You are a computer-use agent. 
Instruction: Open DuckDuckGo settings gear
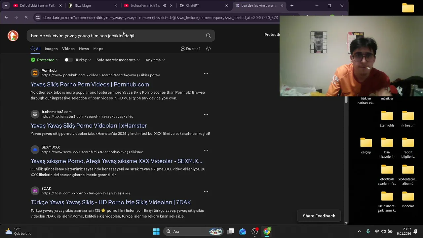click(208, 49)
